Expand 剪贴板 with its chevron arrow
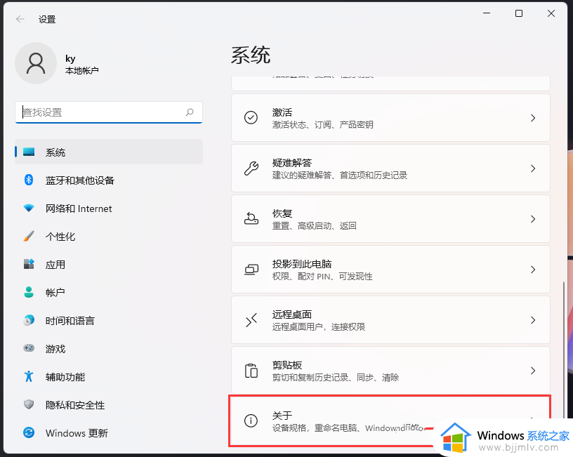 tap(533, 371)
